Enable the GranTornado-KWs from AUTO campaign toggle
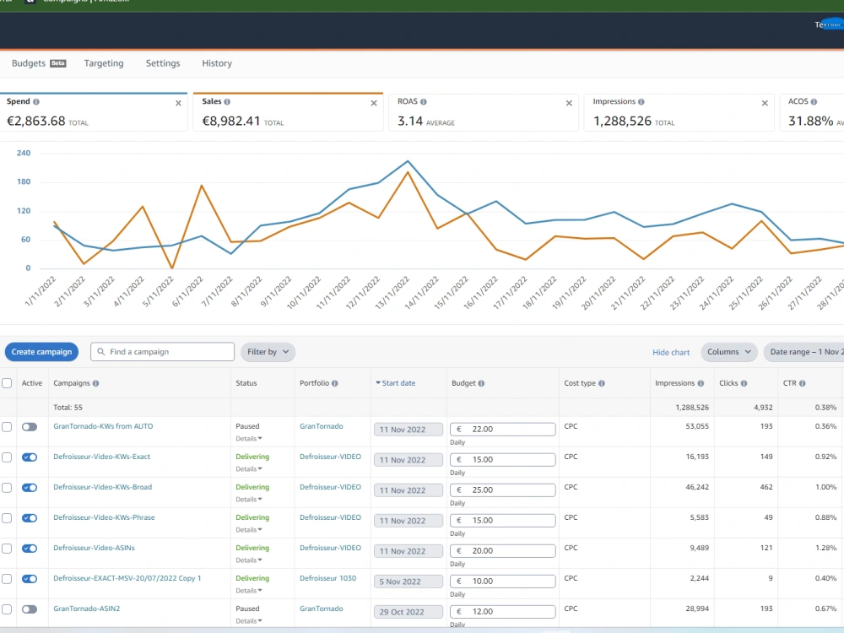 point(30,427)
